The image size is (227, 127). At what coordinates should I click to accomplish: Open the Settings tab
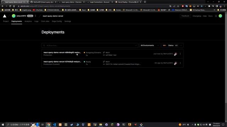[68, 21]
